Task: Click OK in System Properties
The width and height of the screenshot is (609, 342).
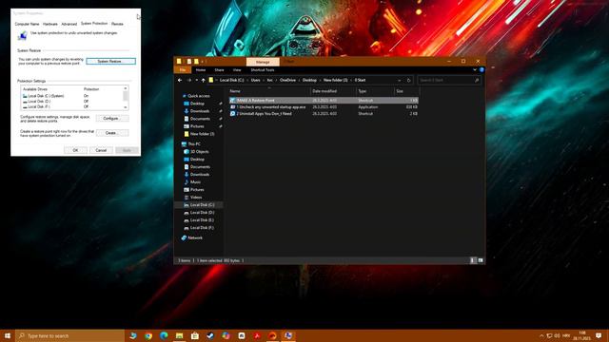Action: tap(75, 150)
